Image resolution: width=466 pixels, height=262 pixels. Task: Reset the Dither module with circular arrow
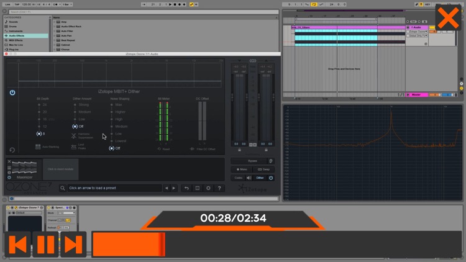coord(12,150)
